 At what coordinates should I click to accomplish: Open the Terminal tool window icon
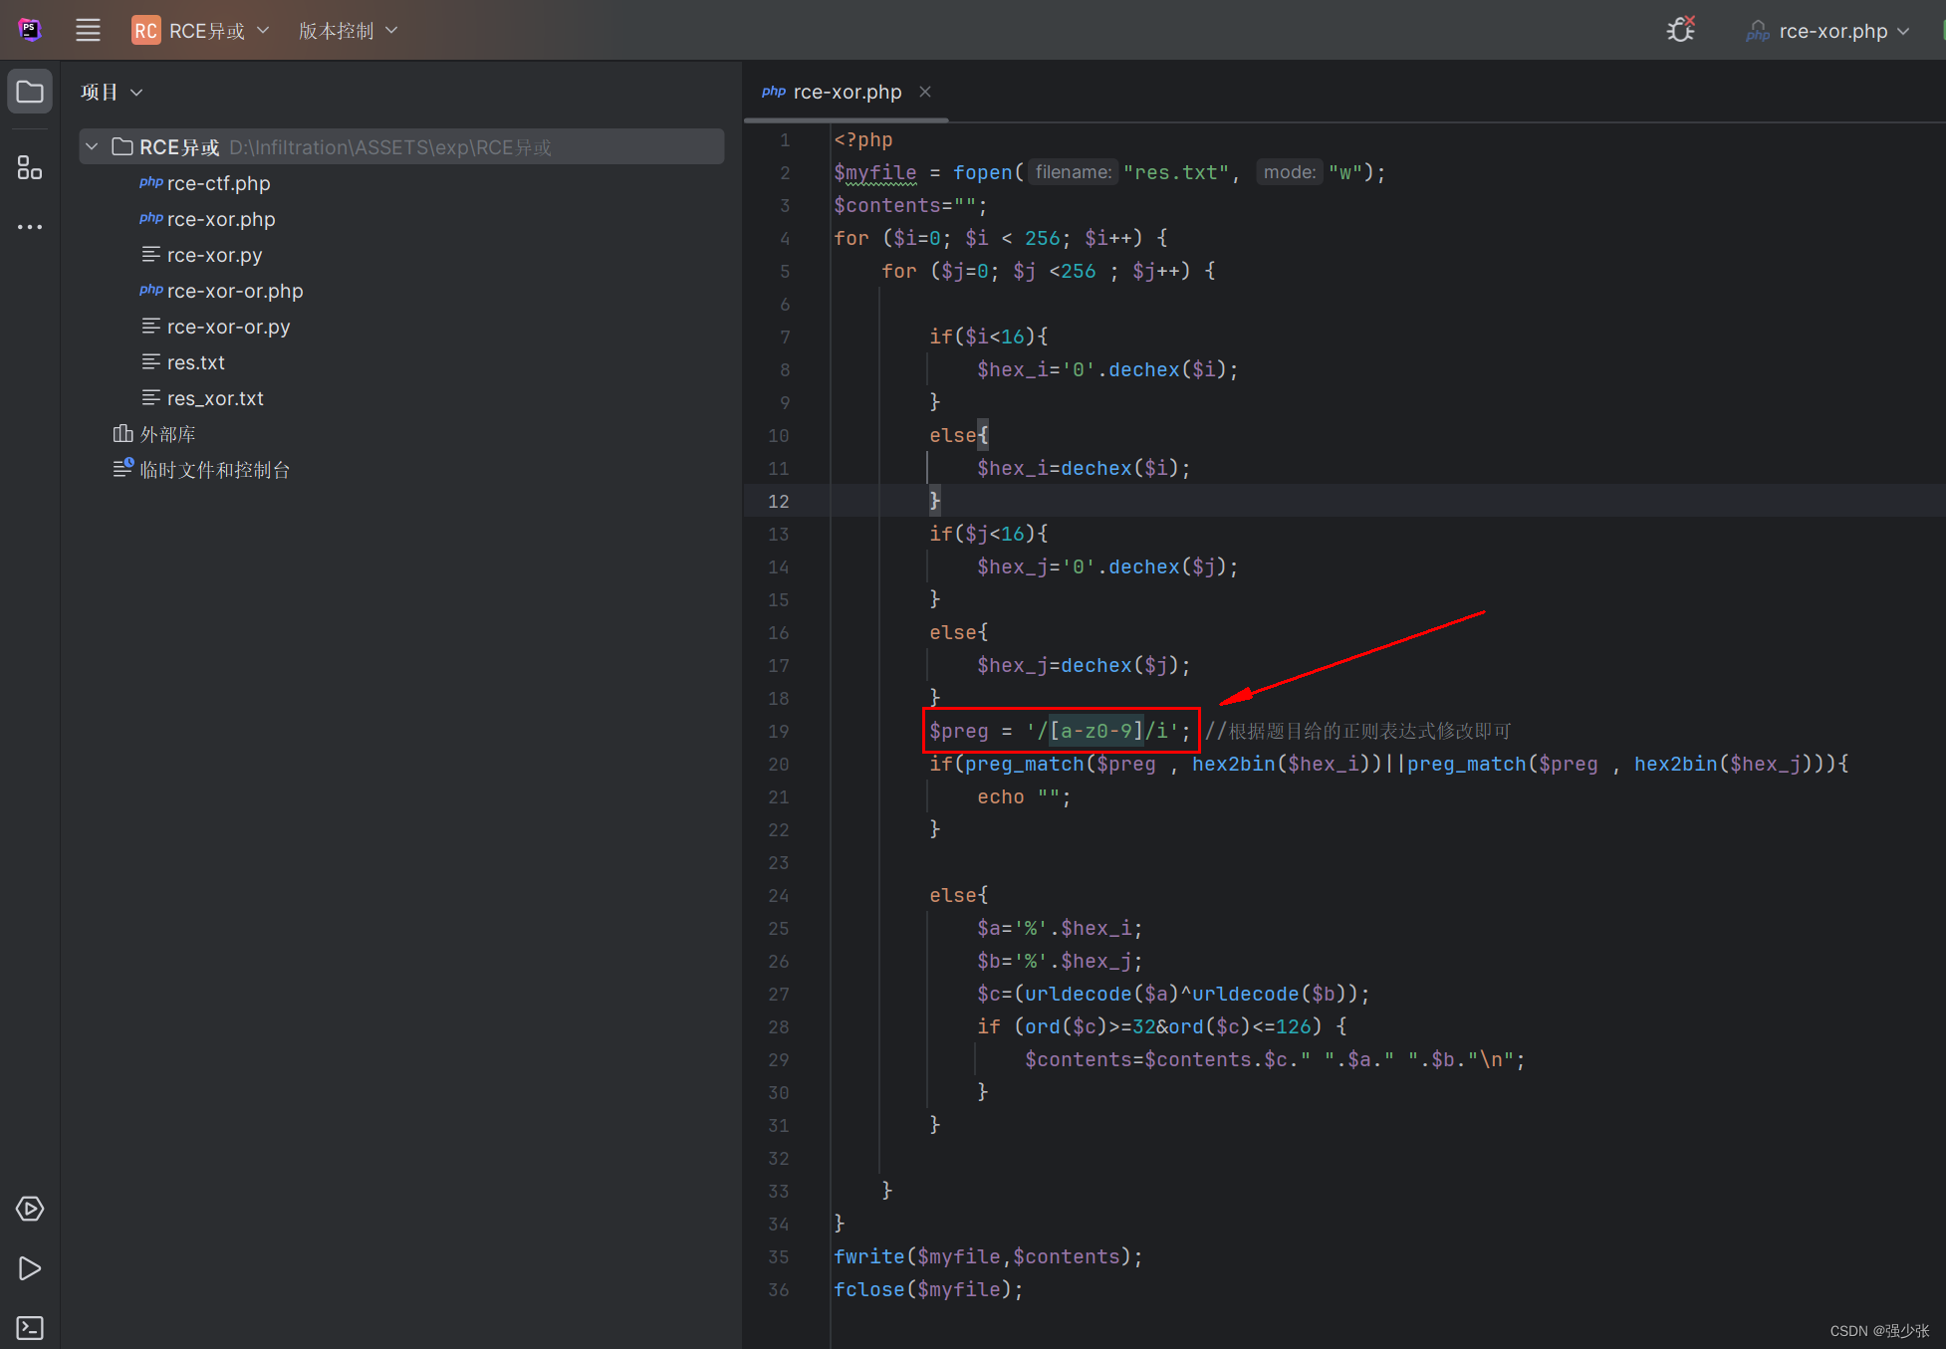(30, 1327)
